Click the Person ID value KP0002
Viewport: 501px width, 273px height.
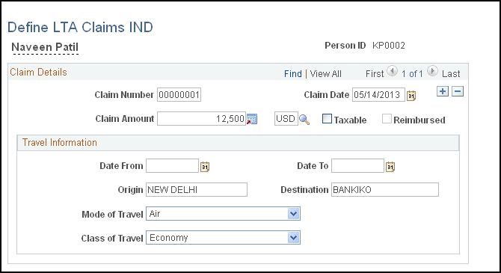(x=389, y=46)
